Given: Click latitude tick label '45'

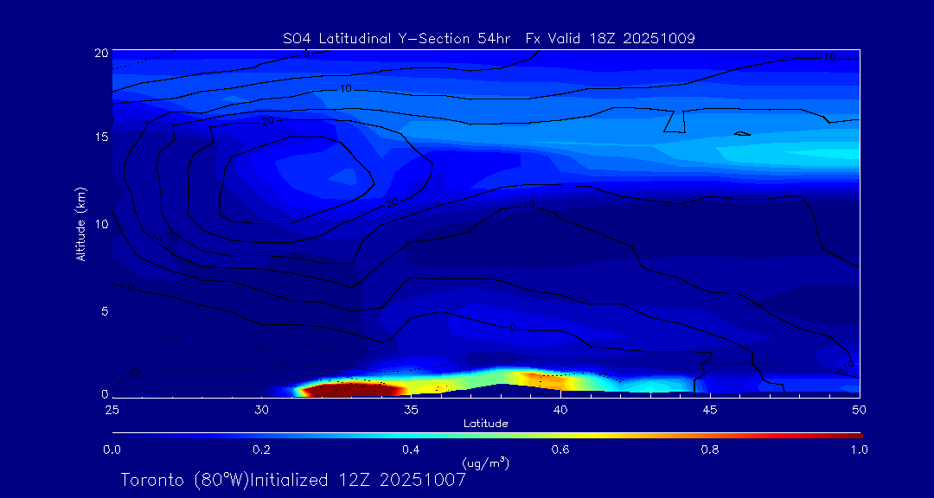Looking at the screenshot, I should [710, 410].
